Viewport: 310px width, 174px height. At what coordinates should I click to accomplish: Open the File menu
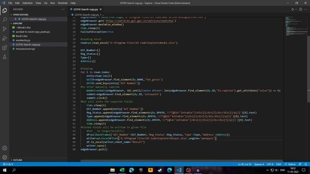click(10, 3)
